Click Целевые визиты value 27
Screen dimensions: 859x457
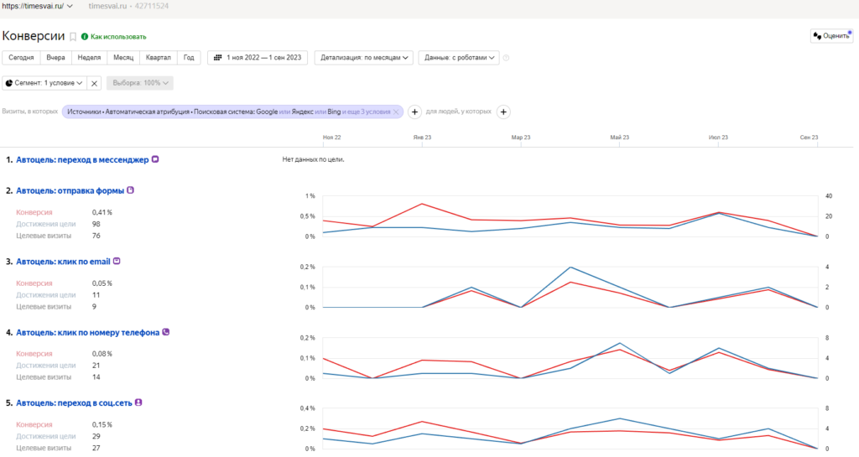click(x=96, y=448)
